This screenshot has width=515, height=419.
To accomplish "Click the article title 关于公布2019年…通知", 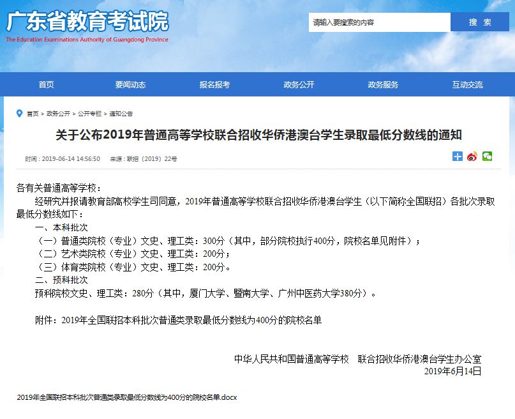I will tap(259, 135).
